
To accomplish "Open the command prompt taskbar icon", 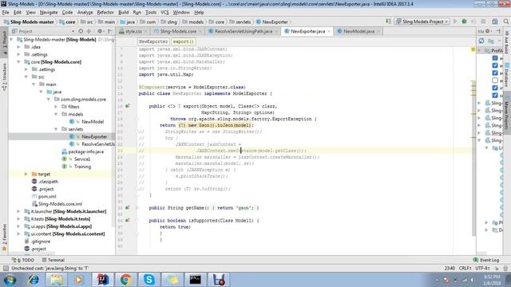I will [x=195, y=280].
